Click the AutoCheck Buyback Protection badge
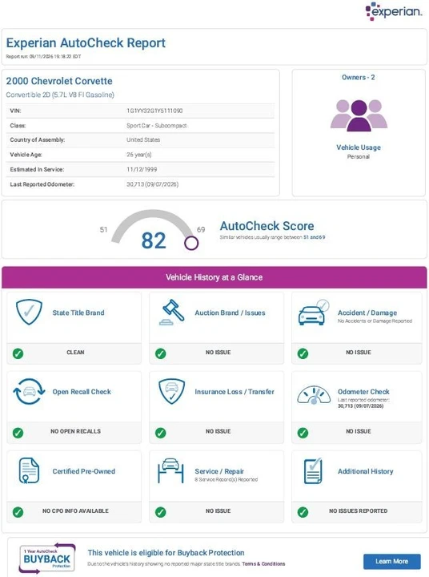This screenshot has width=429, height=577. [x=47, y=559]
